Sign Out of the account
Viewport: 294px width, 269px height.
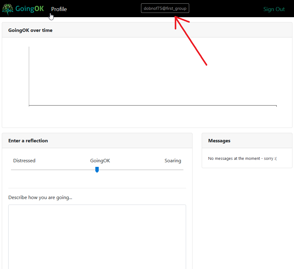point(274,9)
